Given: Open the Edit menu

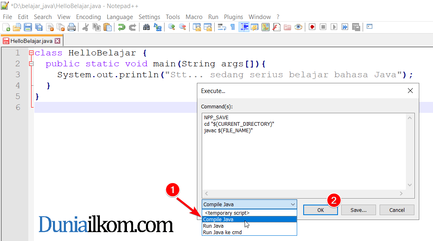Looking at the screenshot, I should click(23, 17).
